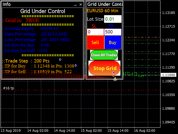Edit the SL field showing 0
Screen dimensions: 178x134
(95, 32)
